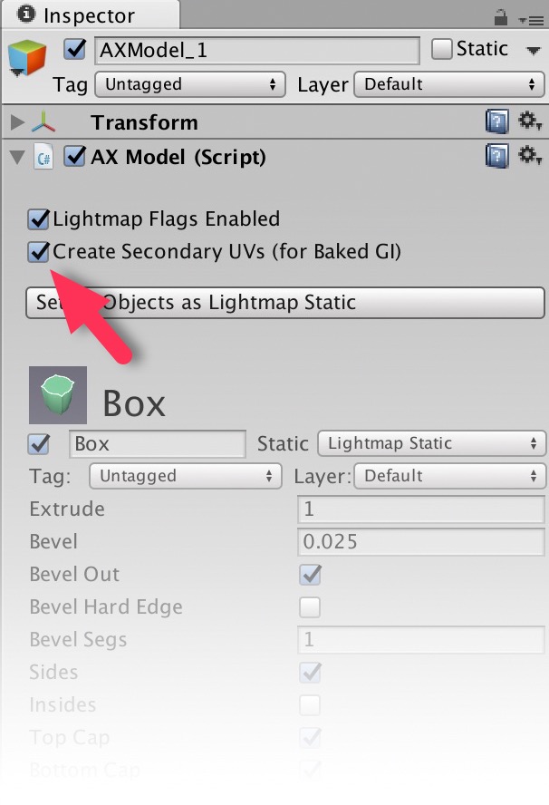Open the Inspector panel options menu icon
The image size is (549, 805).
pos(531,21)
